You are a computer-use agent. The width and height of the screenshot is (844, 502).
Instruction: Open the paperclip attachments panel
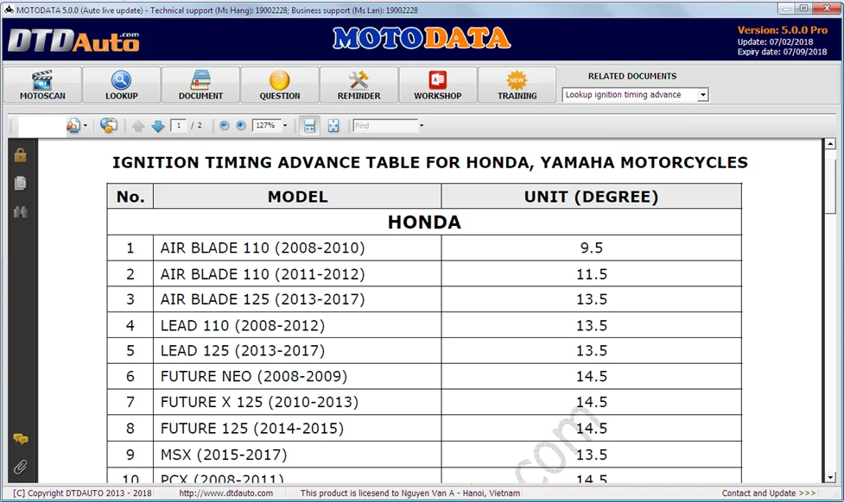pyautogui.click(x=21, y=467)
